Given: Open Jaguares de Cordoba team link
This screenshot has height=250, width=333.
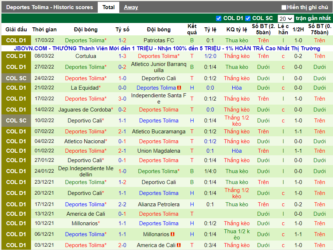Looking at the screenshot, I should (x=85, y=109).
